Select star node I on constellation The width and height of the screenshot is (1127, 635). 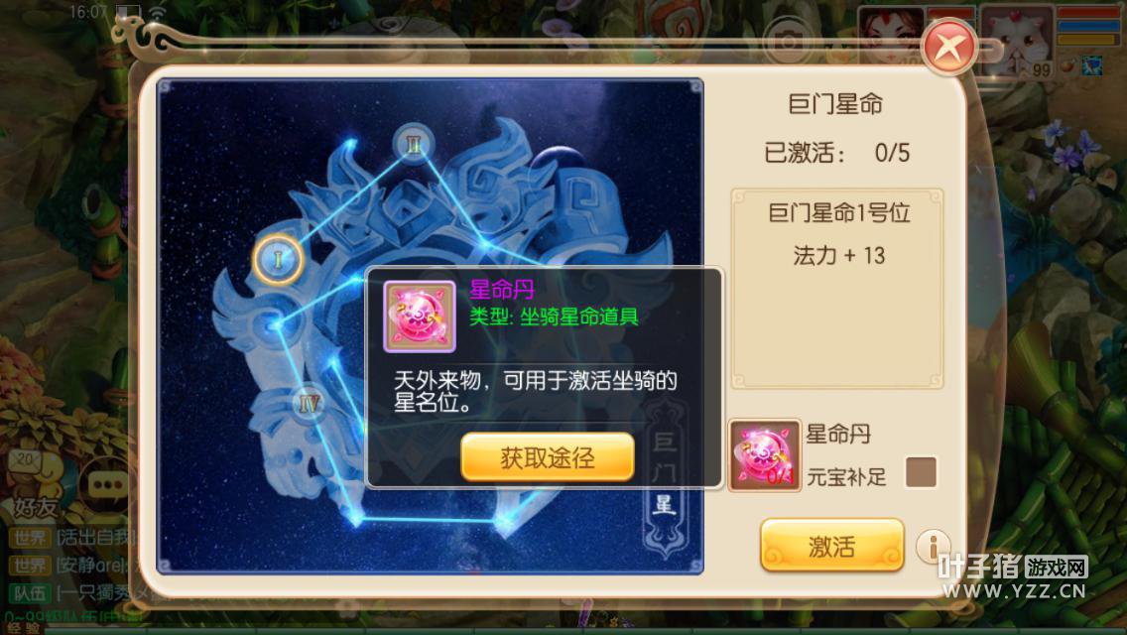click(x=278, y=259)
